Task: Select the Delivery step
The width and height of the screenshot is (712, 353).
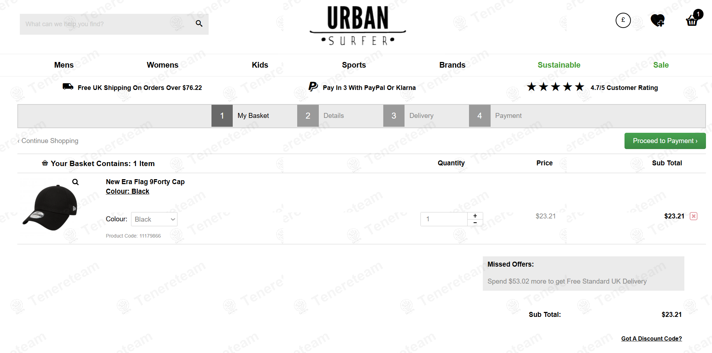Action: click(x=408, y=116)
